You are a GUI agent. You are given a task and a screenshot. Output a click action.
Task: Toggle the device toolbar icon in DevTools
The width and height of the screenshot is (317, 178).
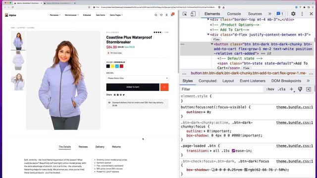(193, 14)
